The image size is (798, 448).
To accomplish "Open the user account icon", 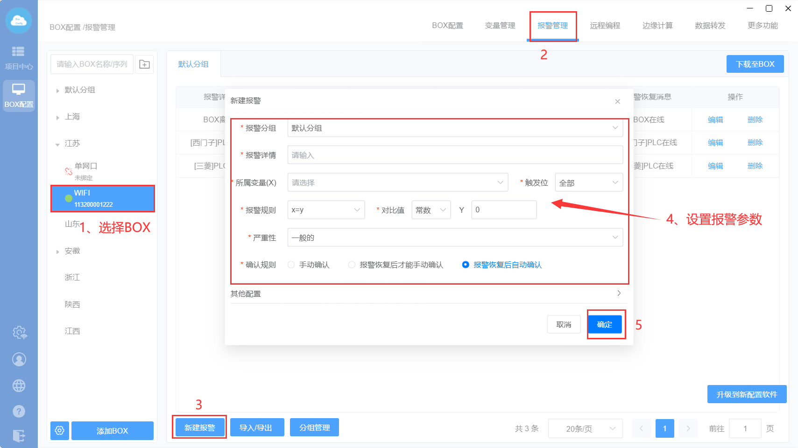I will point(19,359).
